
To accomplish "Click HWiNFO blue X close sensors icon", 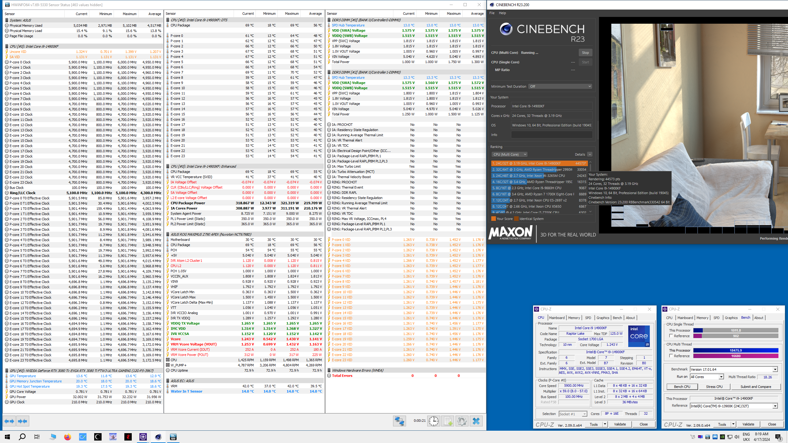I will [476, 421].
